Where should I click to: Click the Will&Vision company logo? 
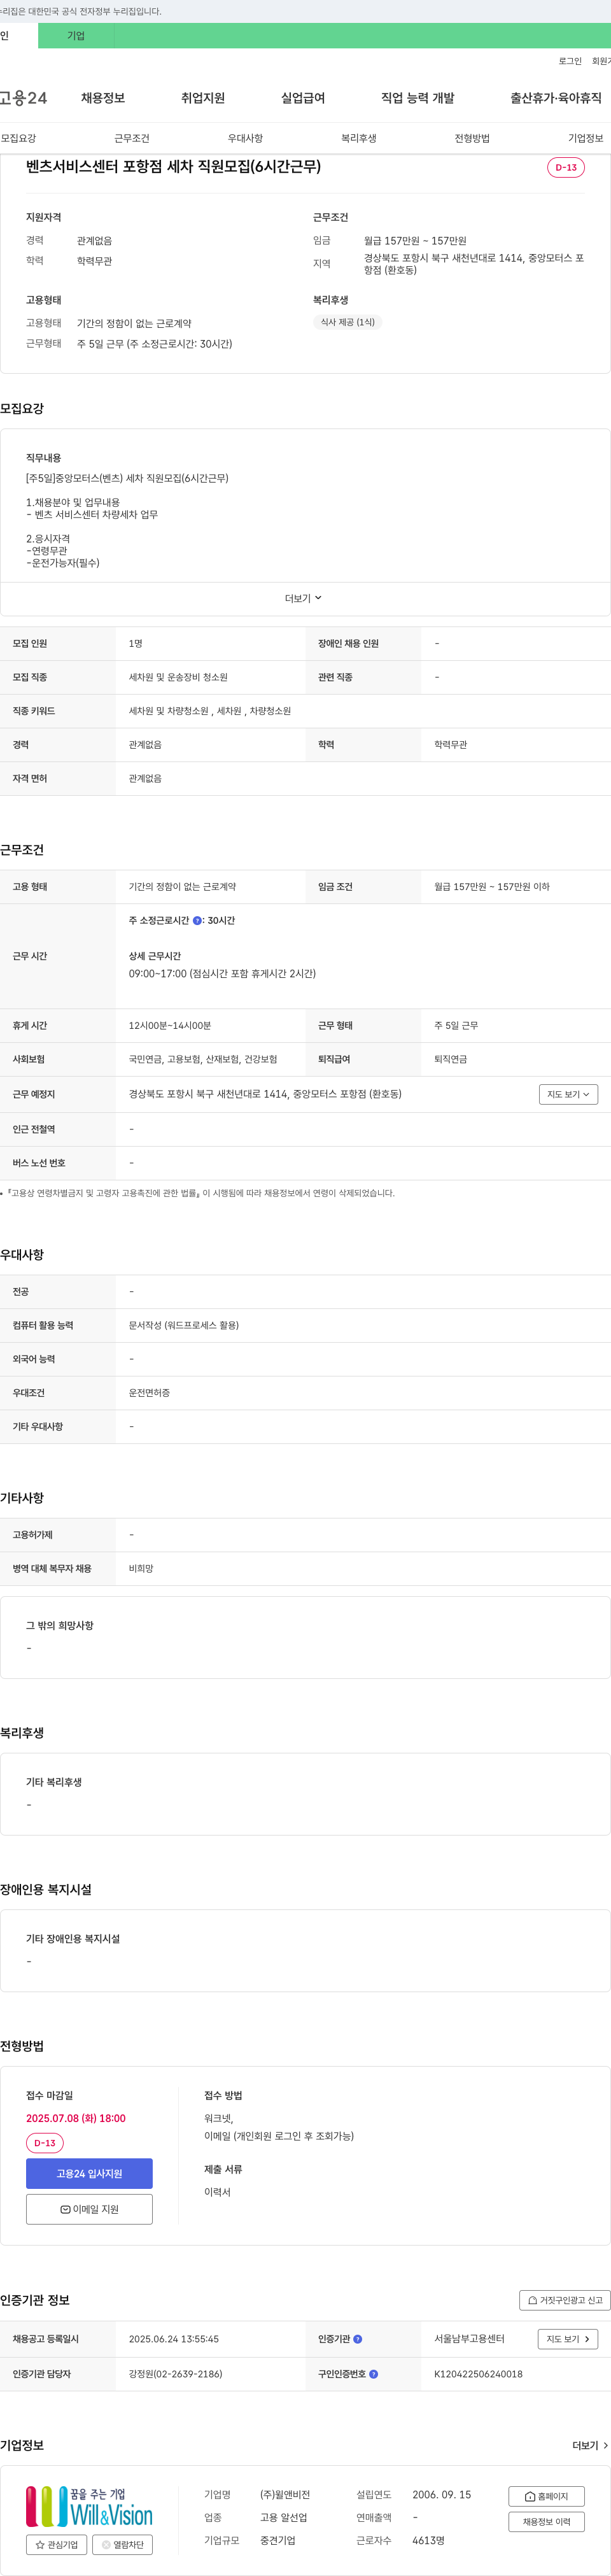pyautogui.click(x=89, y=2506)
